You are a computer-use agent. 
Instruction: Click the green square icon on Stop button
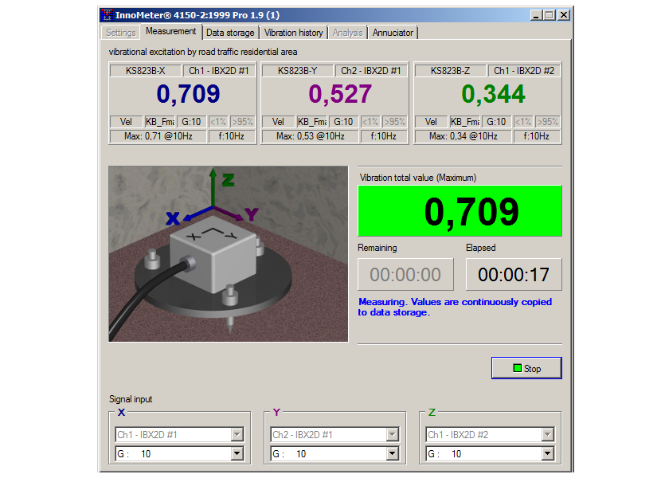tap(517, 368)
